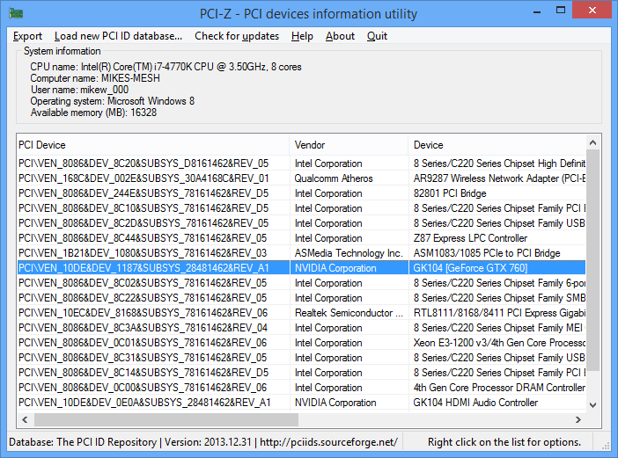The width and height of the screenshot is (618, 458).
Task: Select the 82801 PCI Bridge device row
Action: (301, 193)
